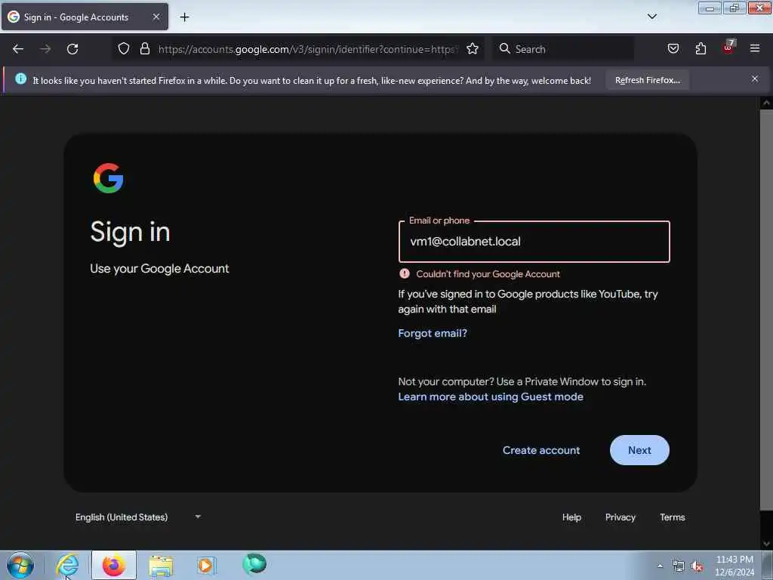Click the red error alert icon
Image resolution: width=773 pixels, height=580 pixels.
click(x=405, y=273)
